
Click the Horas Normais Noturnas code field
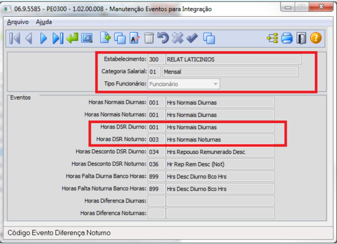coord(156,115)
